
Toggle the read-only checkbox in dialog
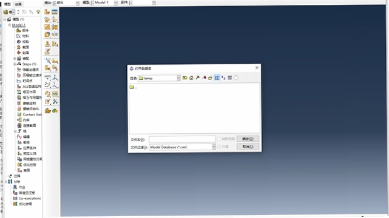219,147
